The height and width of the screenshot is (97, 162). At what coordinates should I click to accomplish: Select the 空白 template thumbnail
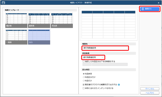(x=39, y=37)
